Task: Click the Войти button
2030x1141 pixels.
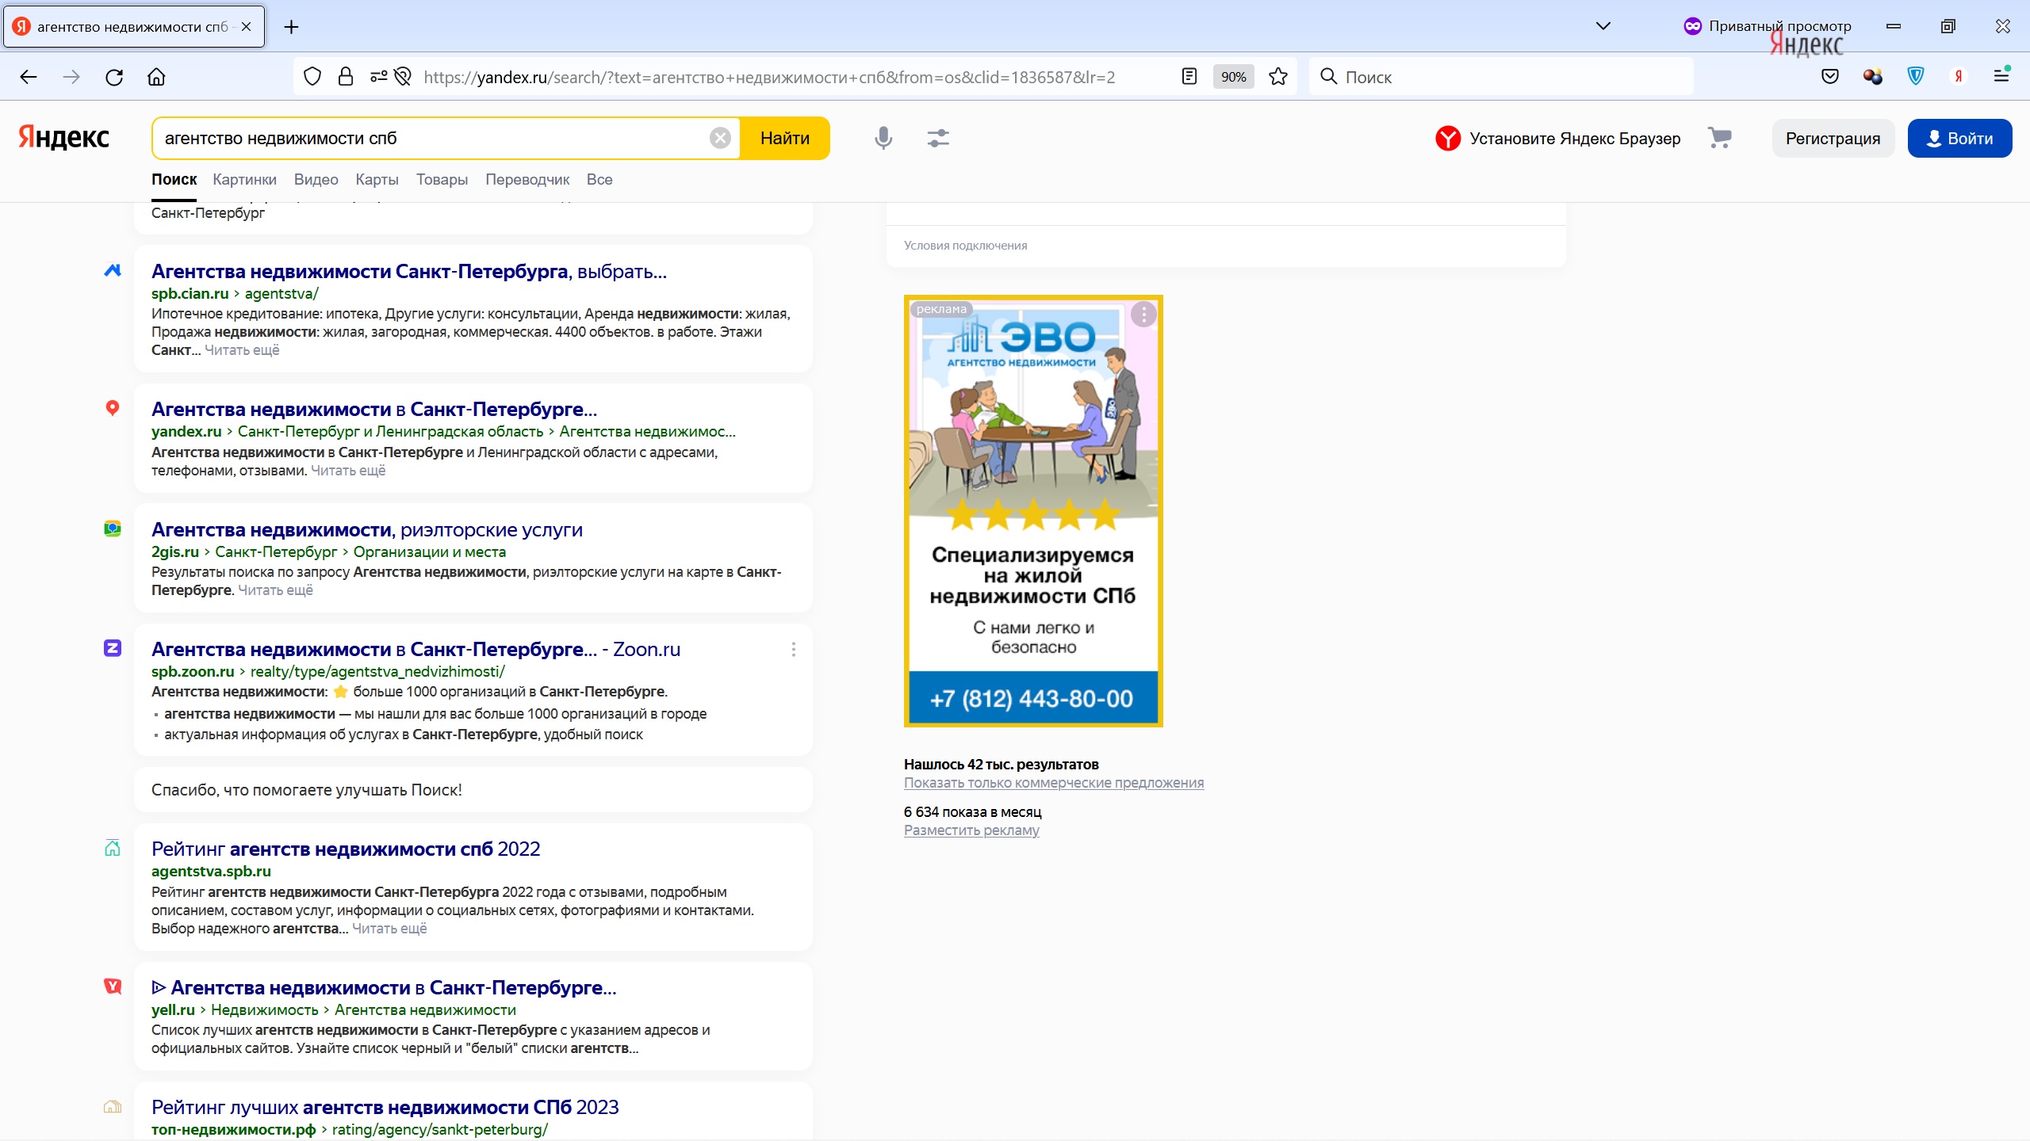Action: click(x=1959, y=139)
